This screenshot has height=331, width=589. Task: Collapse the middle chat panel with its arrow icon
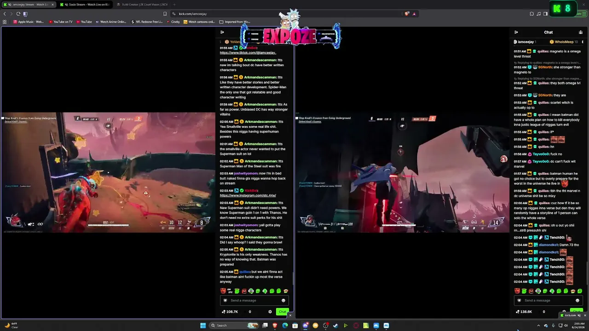tap(222, 32)
